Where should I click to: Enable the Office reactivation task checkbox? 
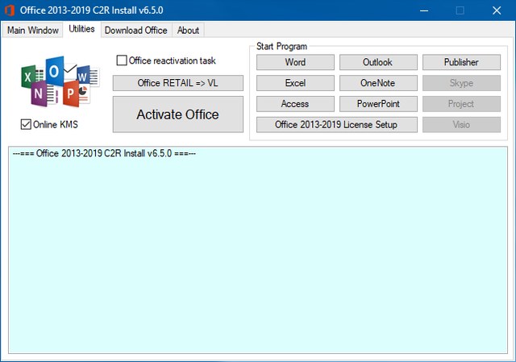(x=123, y=60)
